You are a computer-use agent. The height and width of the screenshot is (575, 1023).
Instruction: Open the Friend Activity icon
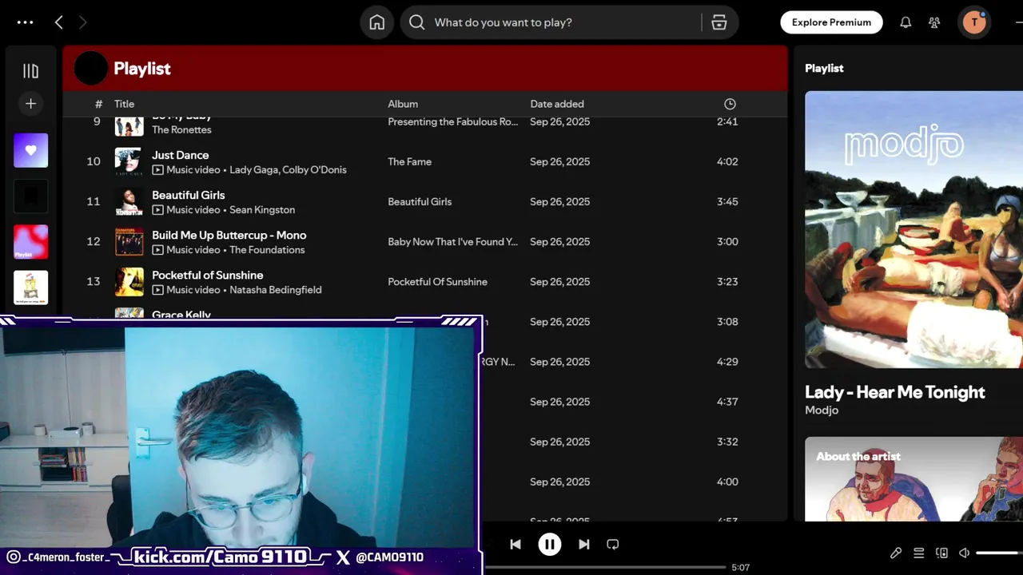click(934, 22)
